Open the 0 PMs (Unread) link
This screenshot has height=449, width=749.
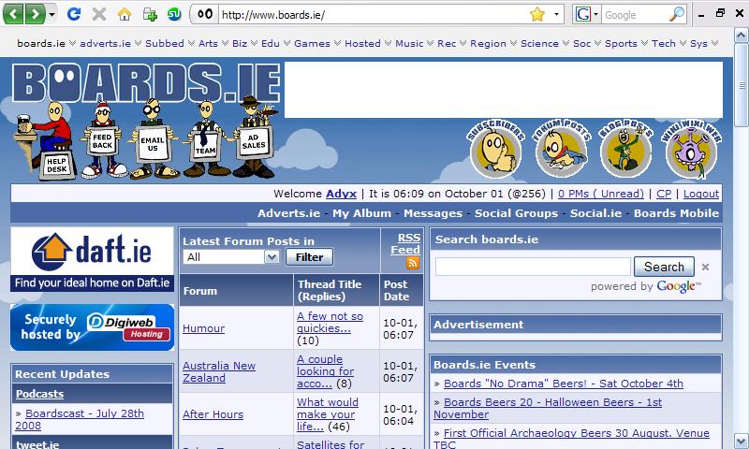click(x=600, y=194)
